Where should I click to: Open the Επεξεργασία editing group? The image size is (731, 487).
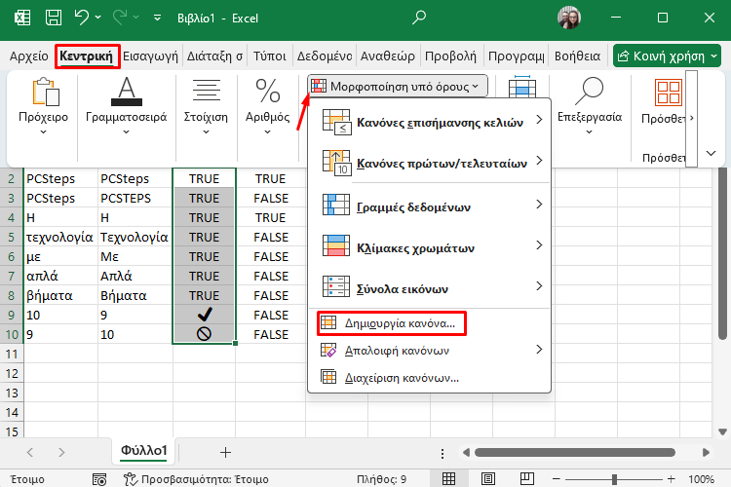click(x=590, y=107)
